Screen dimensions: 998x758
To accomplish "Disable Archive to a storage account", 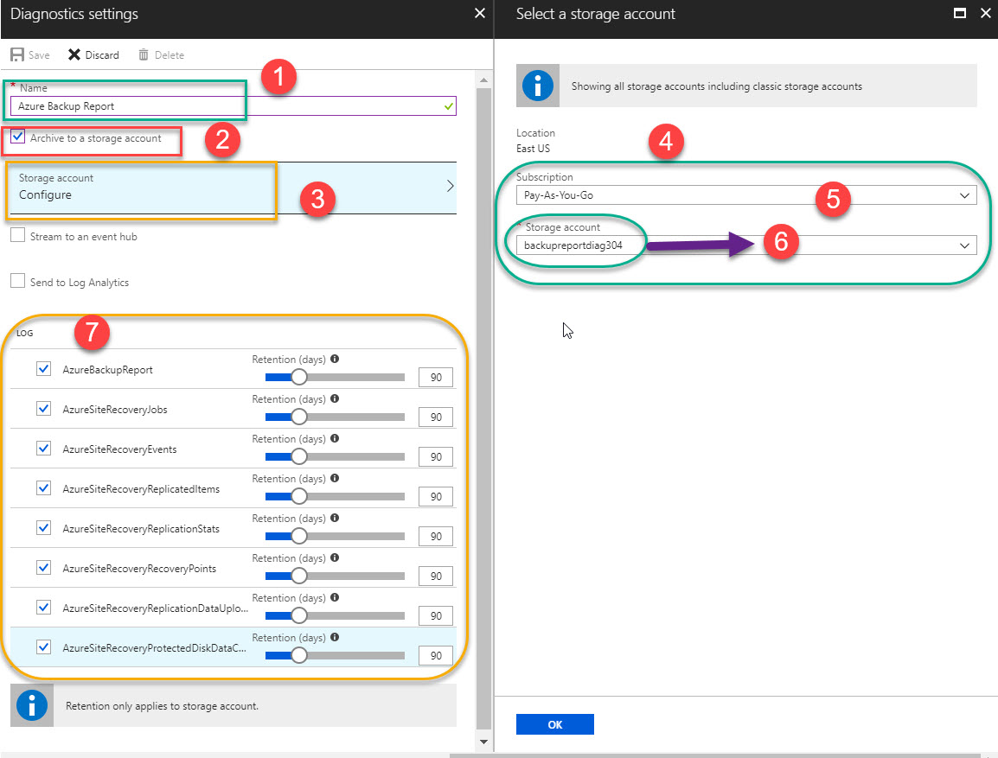I will (17, 137).
